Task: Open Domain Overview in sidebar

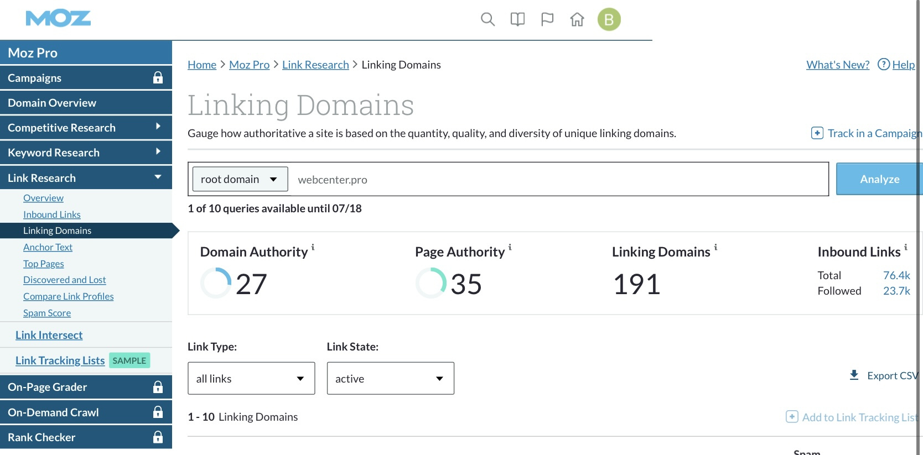Action: tap(86, 103)
